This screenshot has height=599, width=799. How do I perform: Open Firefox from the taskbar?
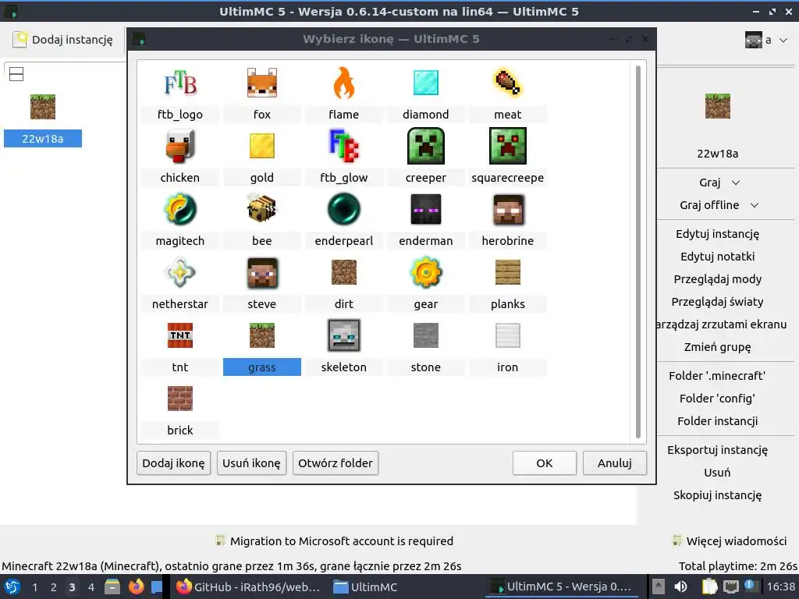click(136, 587)
